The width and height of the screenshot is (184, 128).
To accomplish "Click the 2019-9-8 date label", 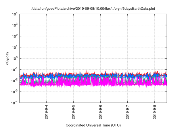I will tap(155, 112).
